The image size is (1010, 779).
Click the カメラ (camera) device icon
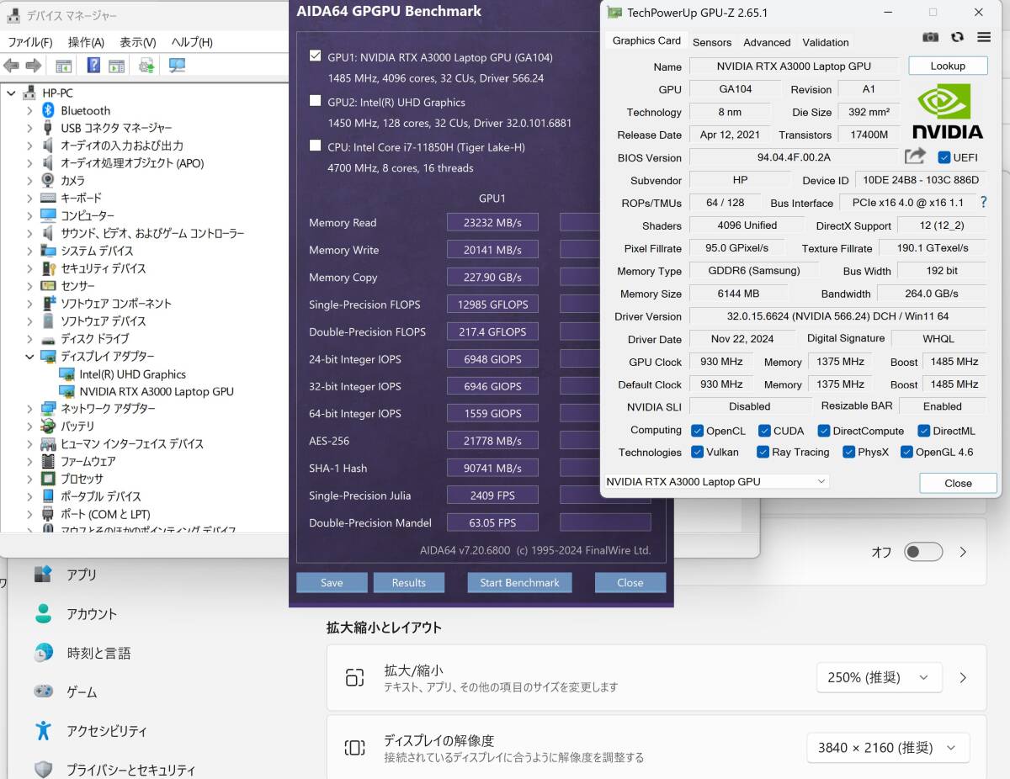click(x=48, y=180)
